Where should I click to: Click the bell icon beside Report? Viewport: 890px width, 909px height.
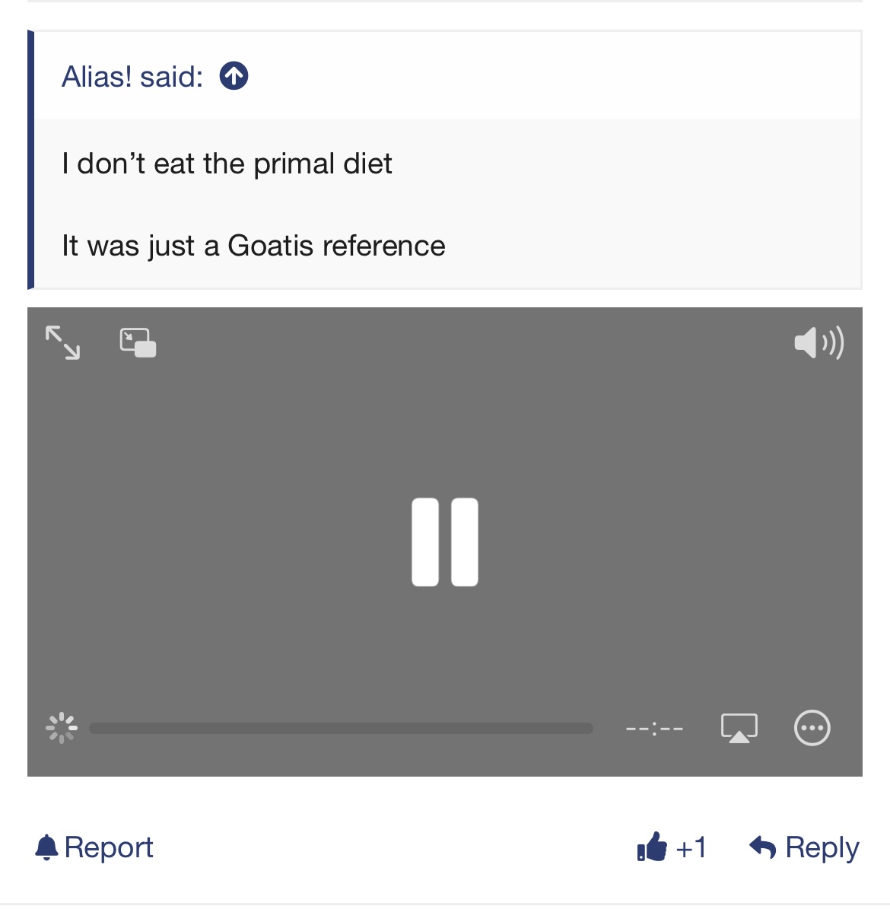pyautogui.click(x=46, y=847)
